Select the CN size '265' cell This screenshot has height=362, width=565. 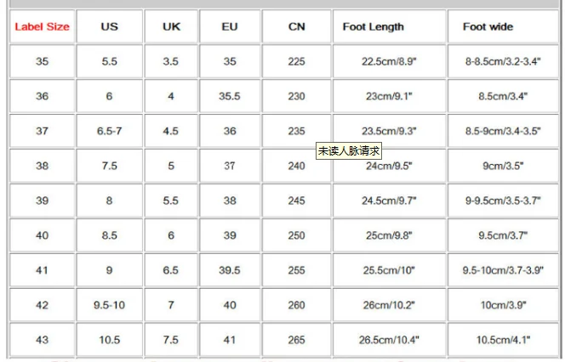pos(296,340)
